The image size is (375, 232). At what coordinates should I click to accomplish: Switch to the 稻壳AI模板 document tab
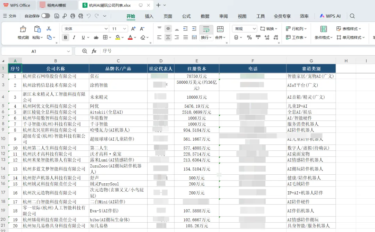point(57,5)
